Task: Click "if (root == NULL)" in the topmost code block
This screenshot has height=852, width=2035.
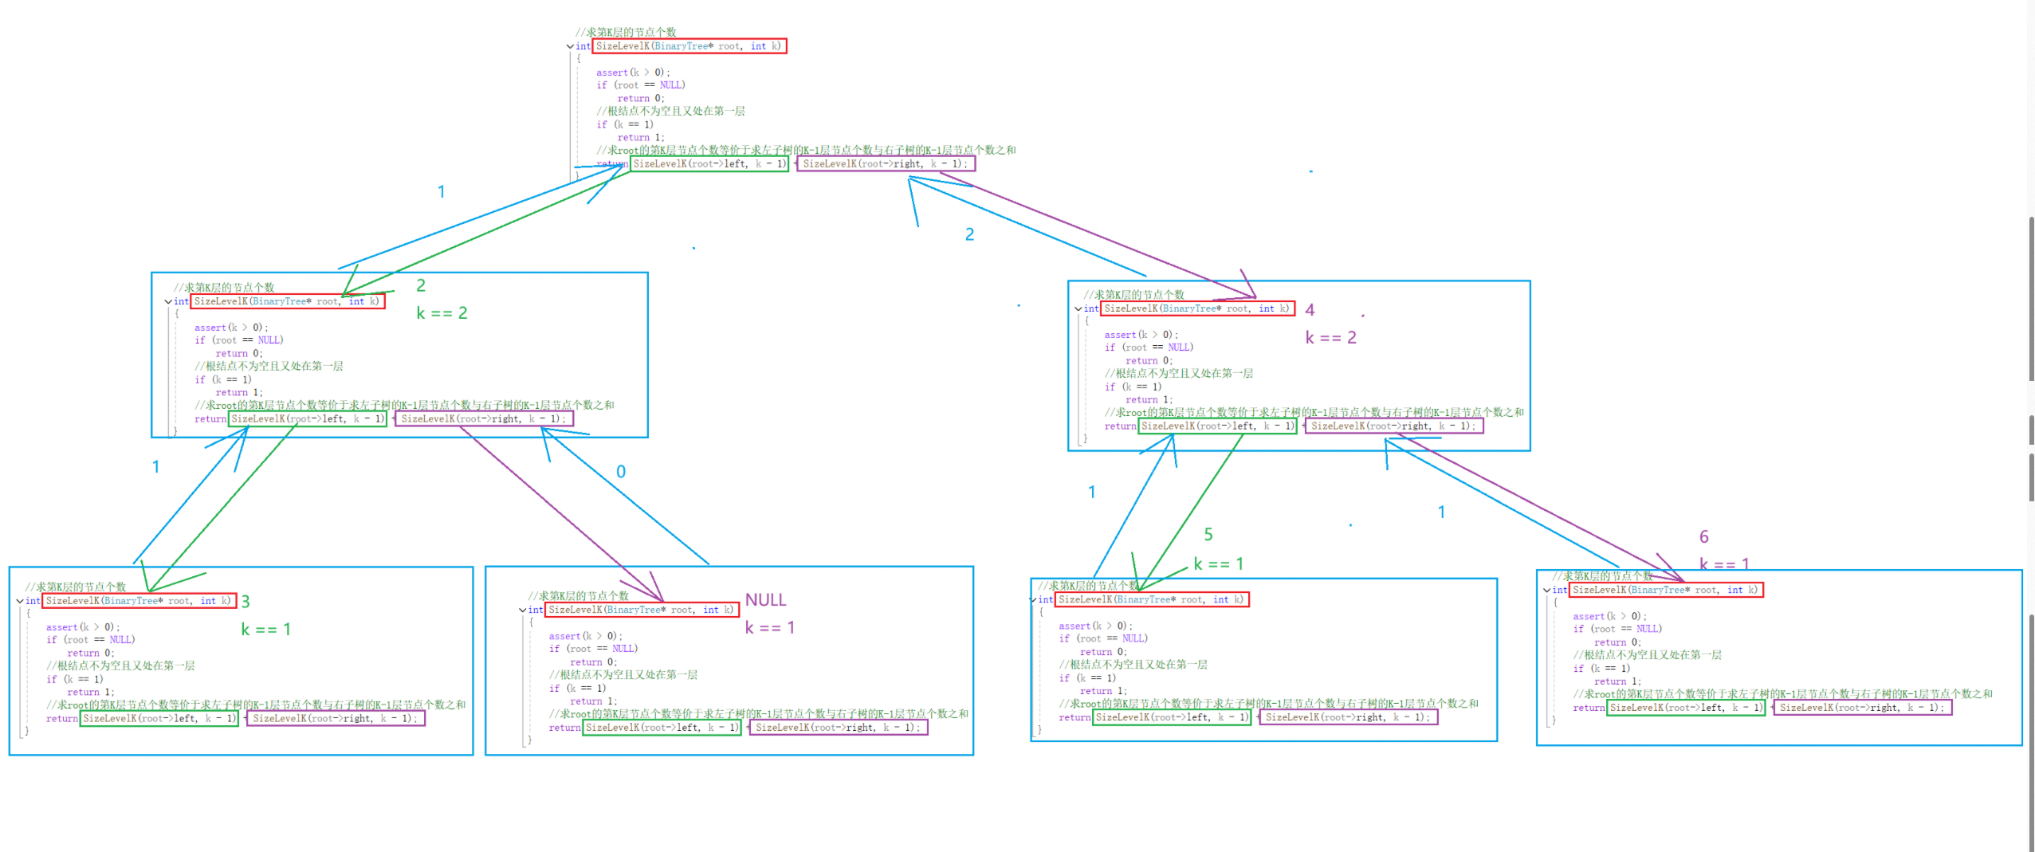Action: coord(641,85)
